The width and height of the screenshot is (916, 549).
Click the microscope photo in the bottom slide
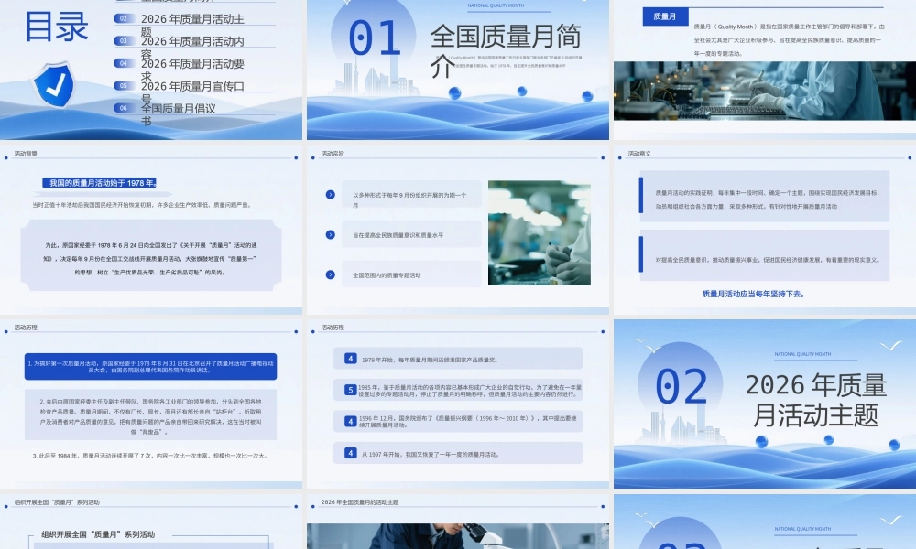[457, 536]
